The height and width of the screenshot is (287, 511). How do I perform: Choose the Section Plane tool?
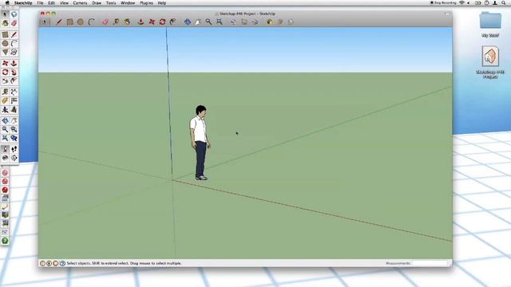click(x=14, y=158)
